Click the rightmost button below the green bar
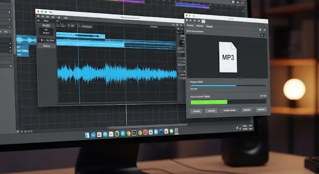The image size is (319, 174). (261, 109)
